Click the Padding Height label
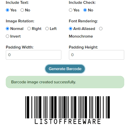Image resolution: width=127 pixels, height=127 pixels. (83, 47)
